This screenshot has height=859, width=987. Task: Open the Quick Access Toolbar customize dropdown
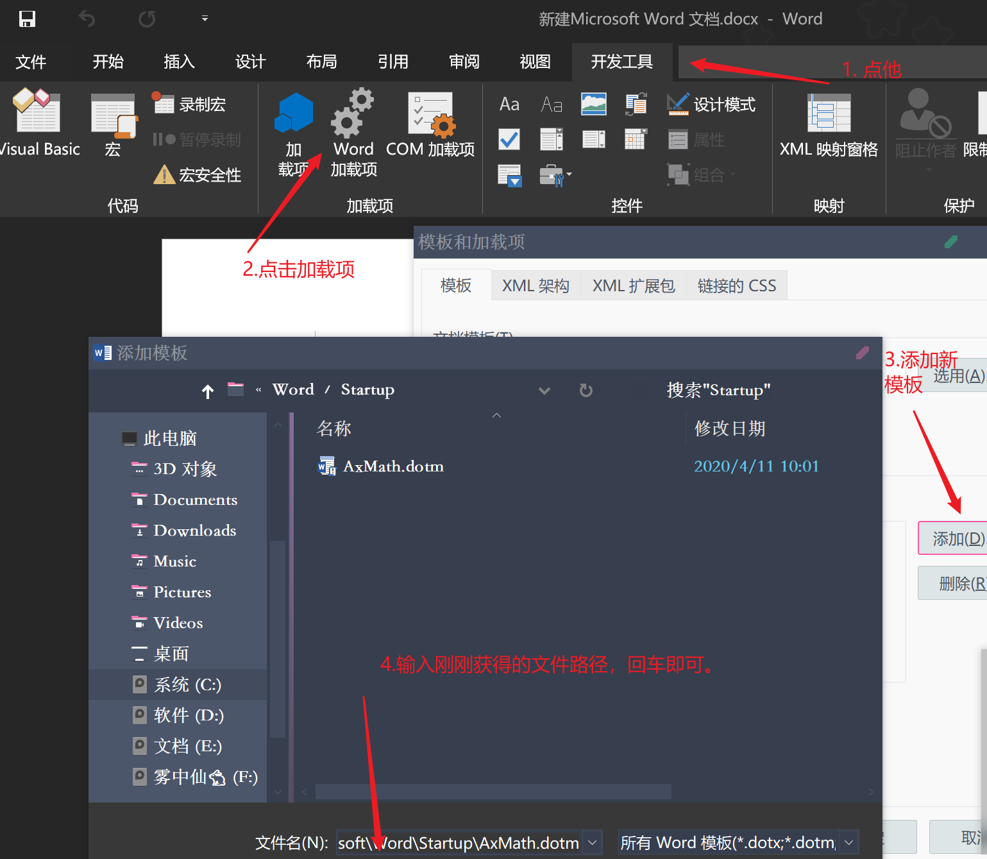pyautogui.click(x=205, y=19)
